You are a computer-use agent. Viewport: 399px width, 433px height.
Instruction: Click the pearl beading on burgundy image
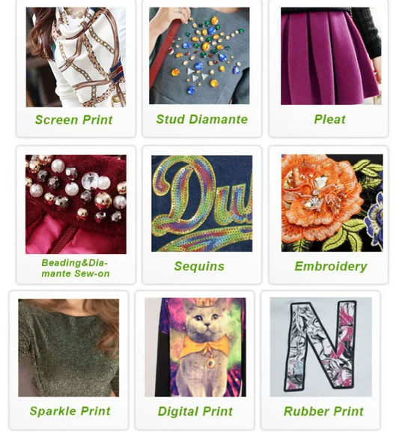(76, 204)
